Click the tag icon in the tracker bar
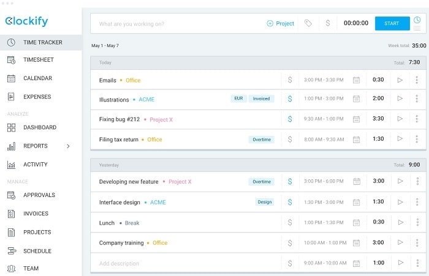Image resolution: width=429 pixels, height=276 pixels. click(308, 23)
